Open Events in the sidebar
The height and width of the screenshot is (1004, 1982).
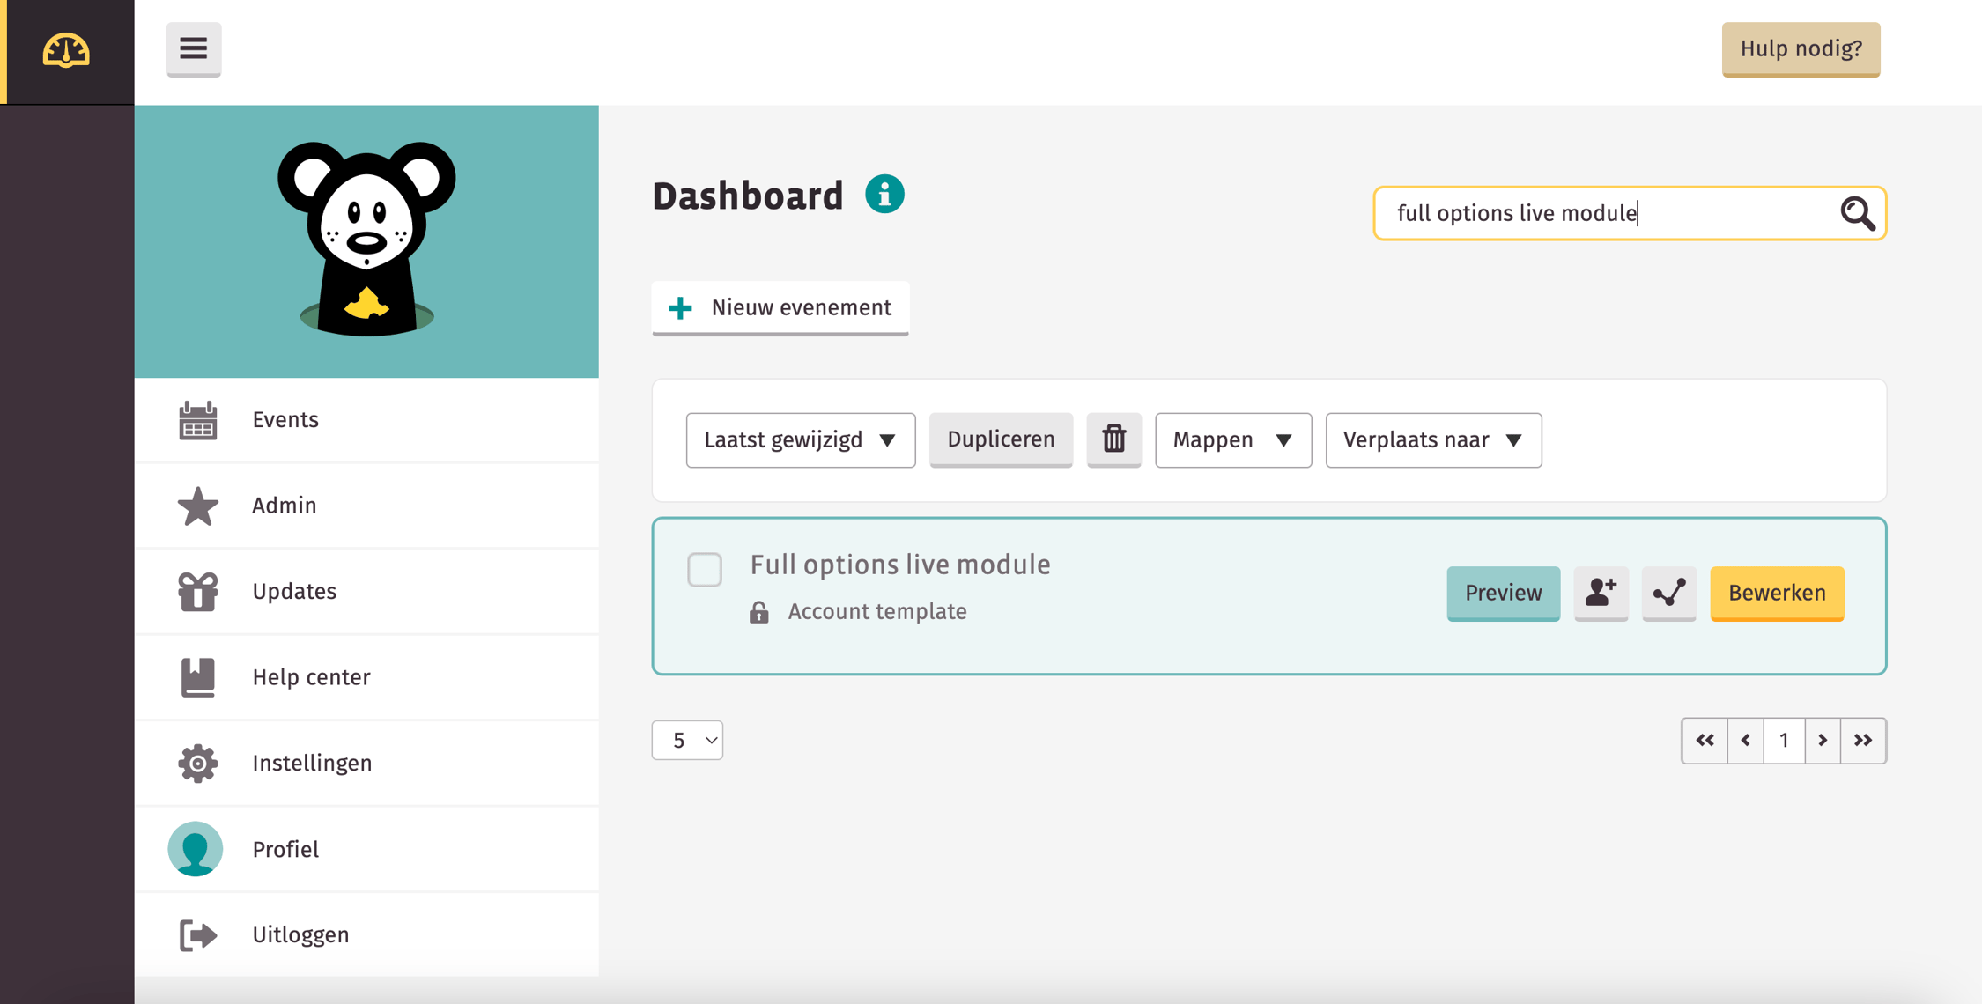(285, 419)
